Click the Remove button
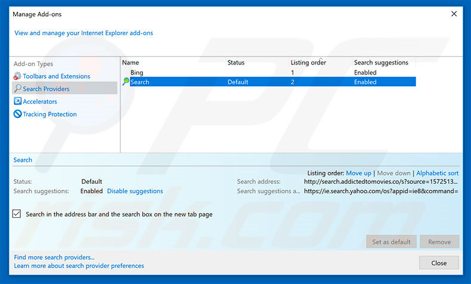The height and width of the screenshot is (284, 471). [439, 242]
